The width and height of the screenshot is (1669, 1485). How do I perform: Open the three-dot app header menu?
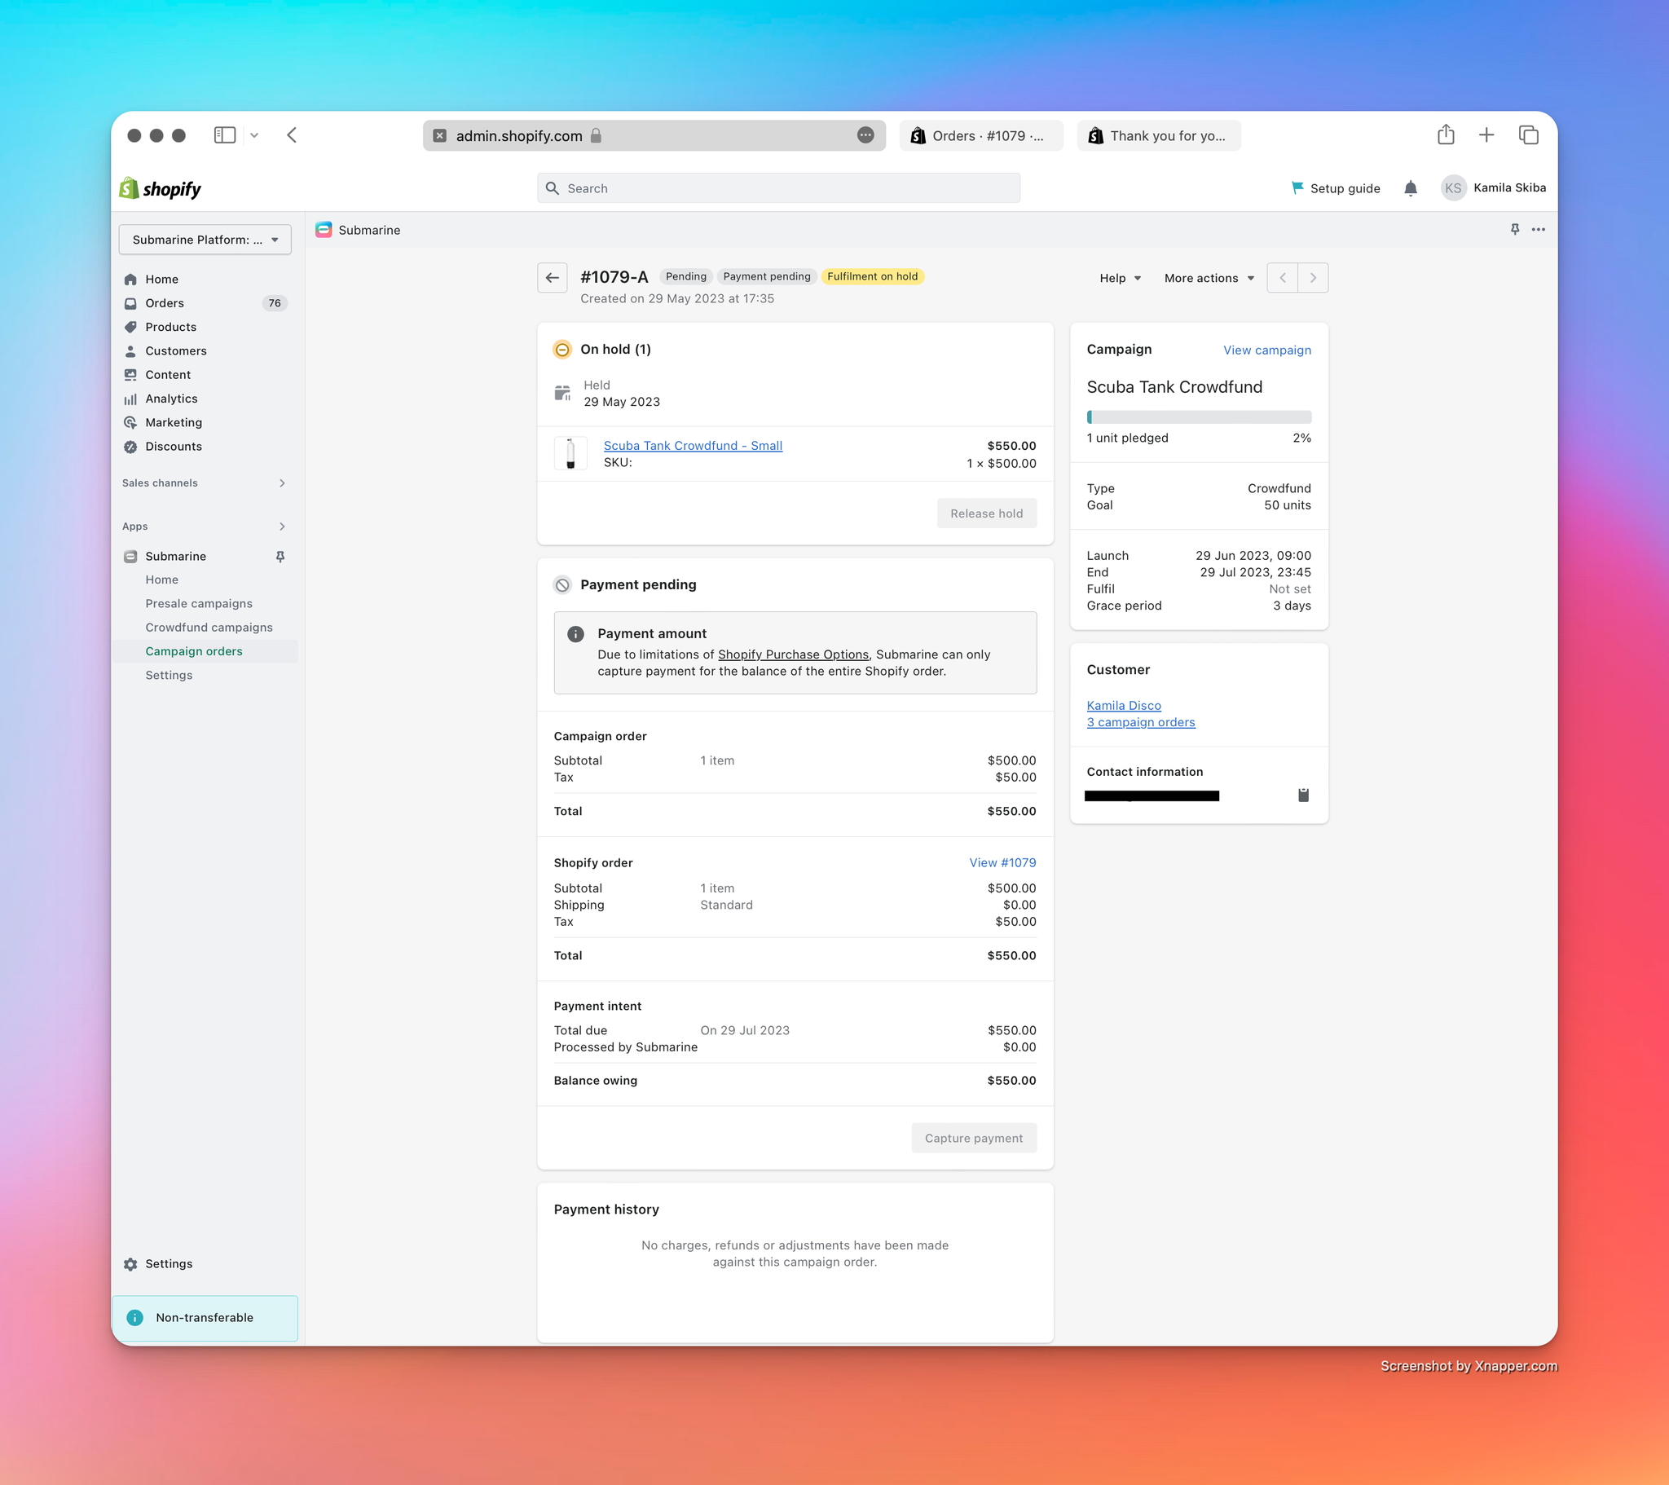tap(1539, 230)
